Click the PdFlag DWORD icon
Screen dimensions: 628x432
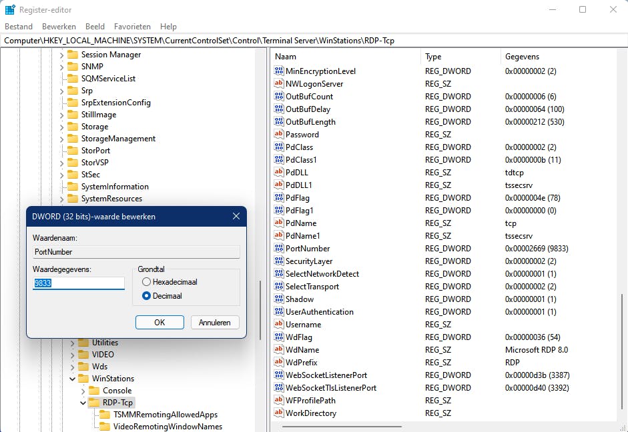click(279, 197)
